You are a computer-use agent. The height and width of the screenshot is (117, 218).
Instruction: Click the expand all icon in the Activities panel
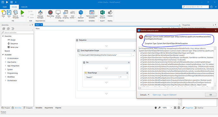(4, 29)
